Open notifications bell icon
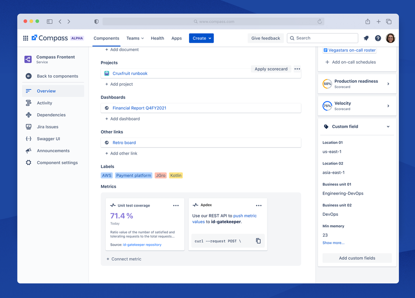This screenshot has width=415, height=298. (x=366, y=38)
